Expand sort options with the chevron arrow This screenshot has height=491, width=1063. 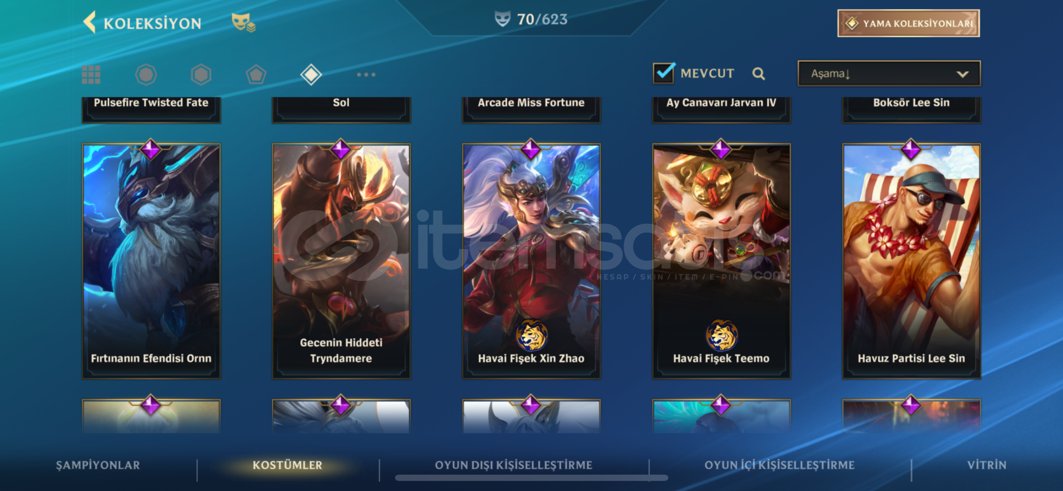[962, 74]
